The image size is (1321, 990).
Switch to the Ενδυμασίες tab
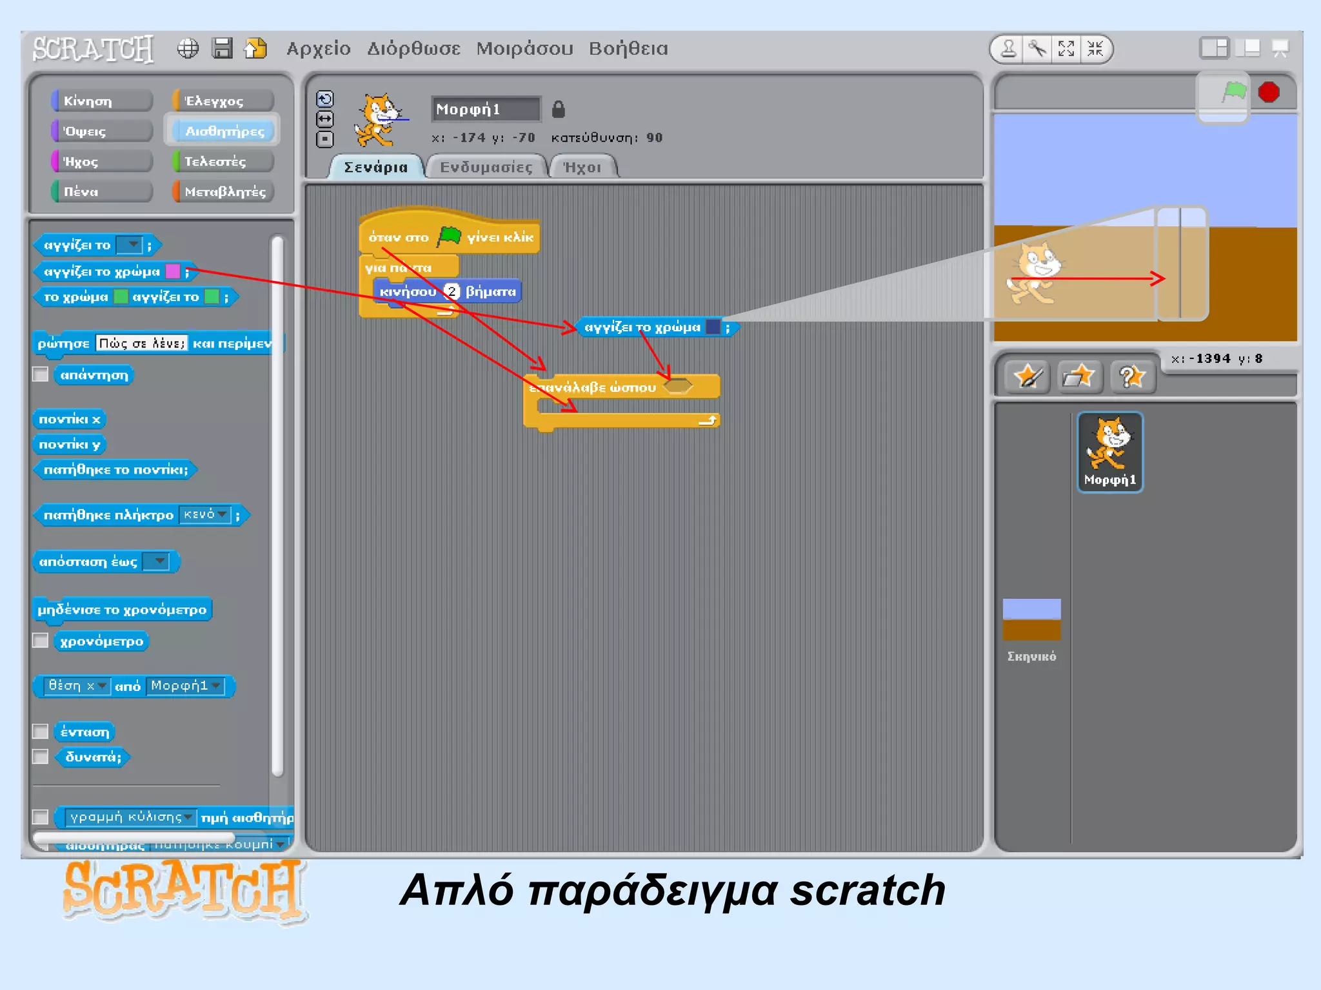coord(486,167)
